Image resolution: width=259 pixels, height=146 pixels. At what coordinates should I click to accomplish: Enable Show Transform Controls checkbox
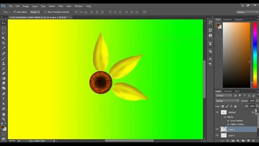point(45,12)
